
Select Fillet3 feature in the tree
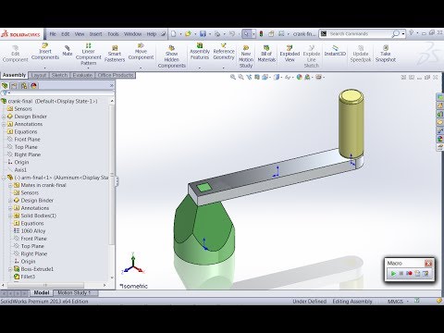(x=28, y=277)
